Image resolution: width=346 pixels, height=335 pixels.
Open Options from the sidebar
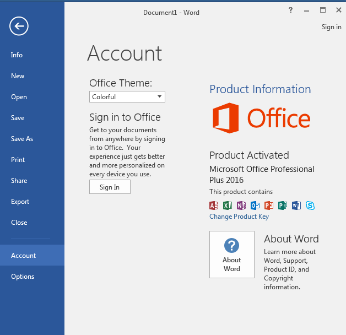[23, 277]
